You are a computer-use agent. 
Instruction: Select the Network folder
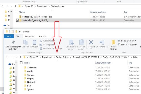pyautogui.click(x=31, y=82)
